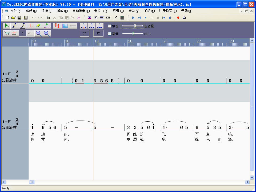The image size is (256, 192).
Task: Click the blue rectangle selection icon
Action: 65,26
